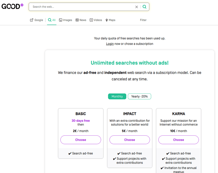Focus the Search the web field

pyautogui.click(x=82, y=7)
